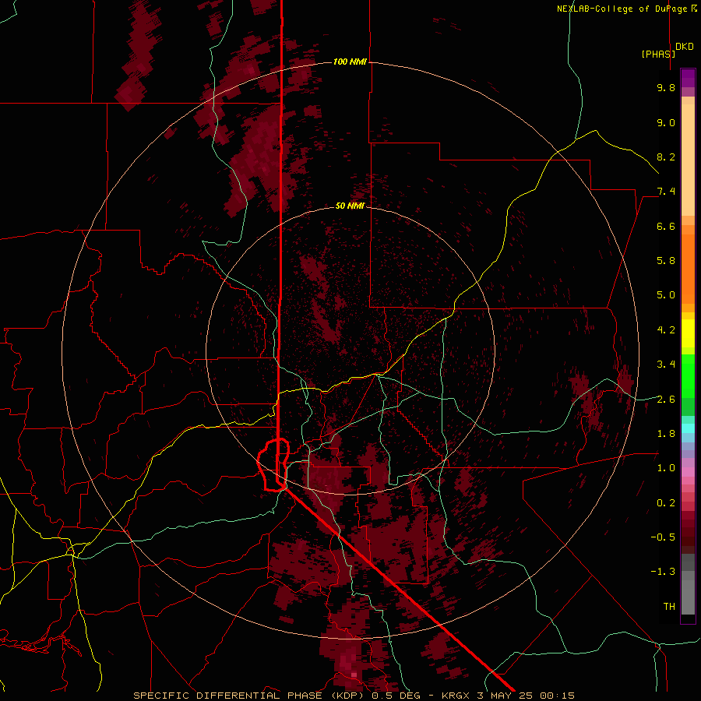
Task: Click the 1.8 scale value
Action: 666,434
